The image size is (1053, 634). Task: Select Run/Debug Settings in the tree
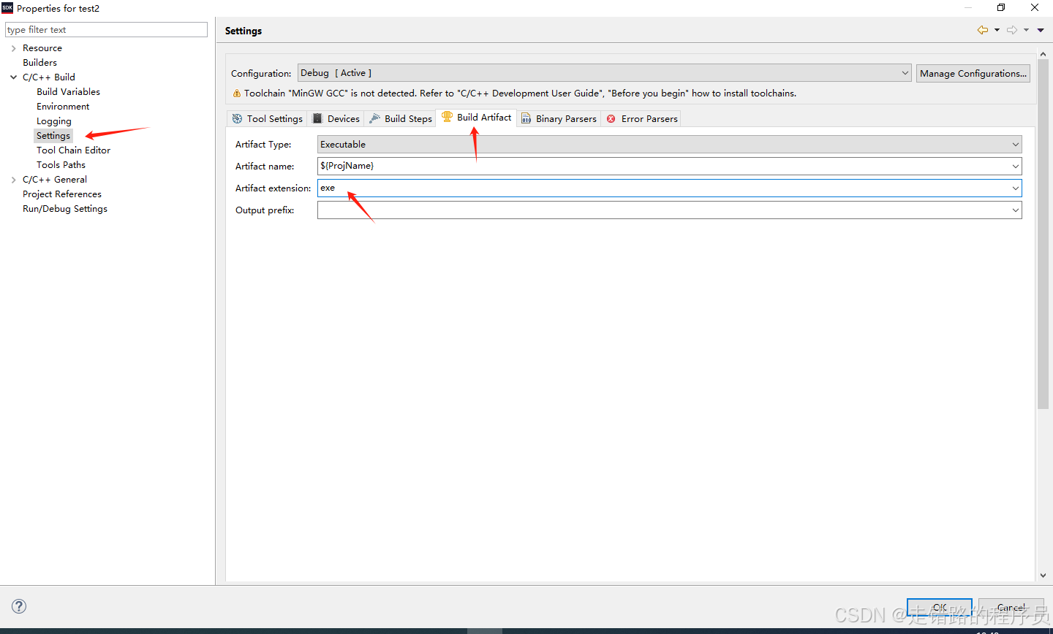[65, 209]
